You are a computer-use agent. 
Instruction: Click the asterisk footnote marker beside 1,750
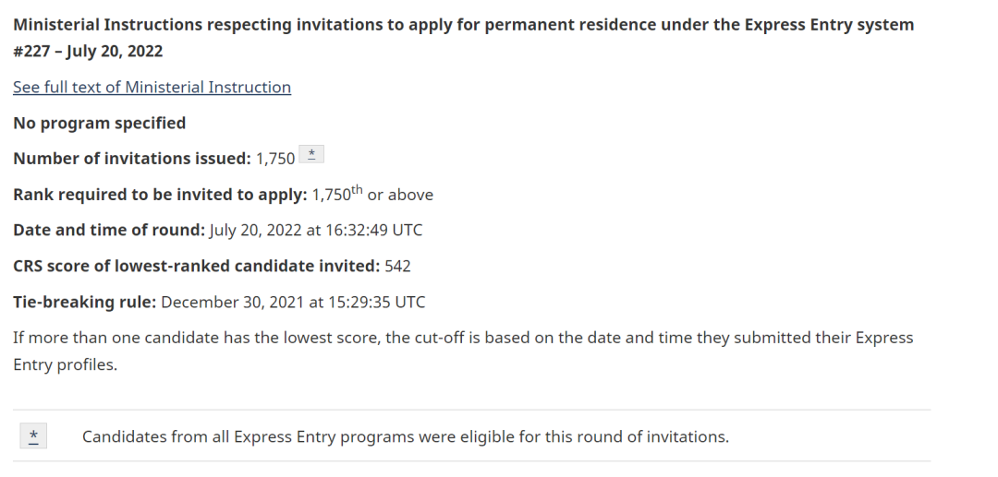point(311,154)
